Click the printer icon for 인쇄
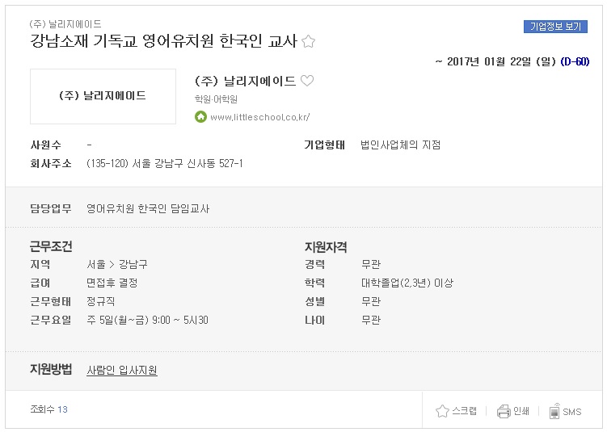The height and width of the screenshot is (432, 607). pos(504,411)
